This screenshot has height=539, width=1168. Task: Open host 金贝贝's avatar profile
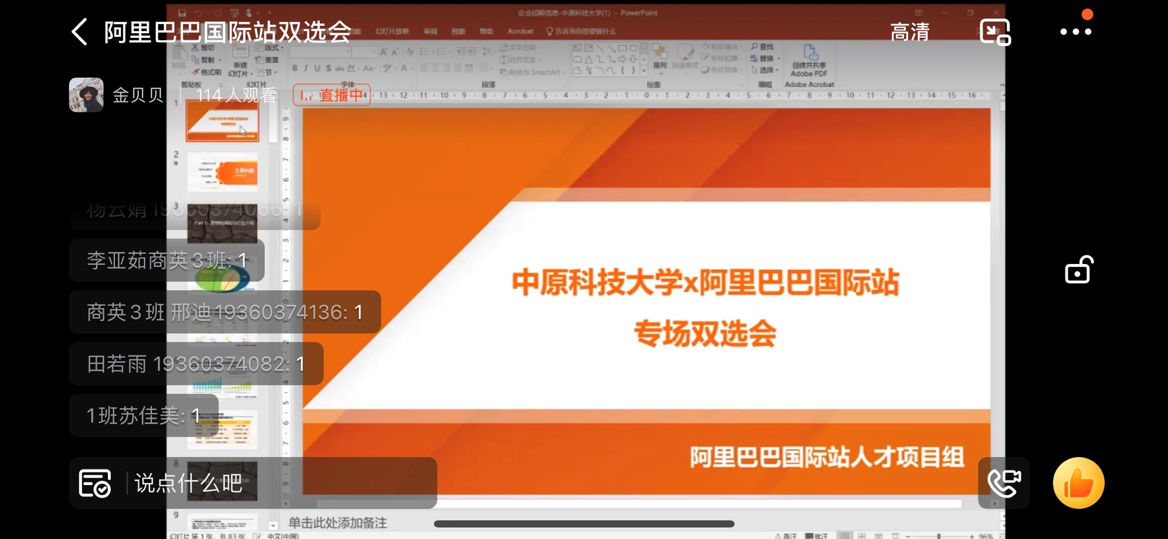pyautogui.click(x=86, y=95)
